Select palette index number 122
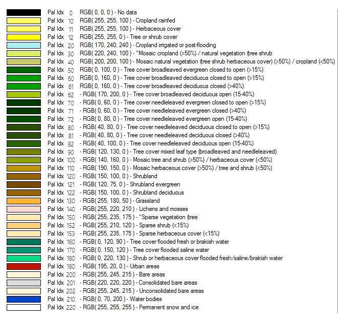Viewport: 338px width, 320px height. tap(71, 193)
